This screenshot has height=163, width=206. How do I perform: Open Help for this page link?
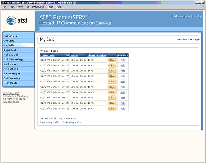click(188, 39)
